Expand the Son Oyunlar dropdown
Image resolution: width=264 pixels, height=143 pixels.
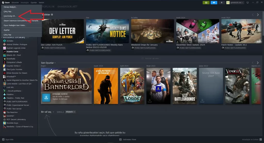pos(48,63)
